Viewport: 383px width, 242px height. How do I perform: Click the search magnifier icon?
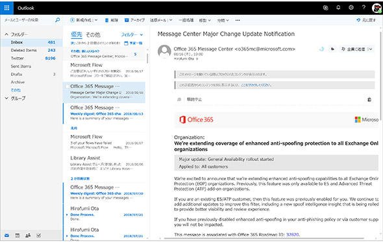57,20
